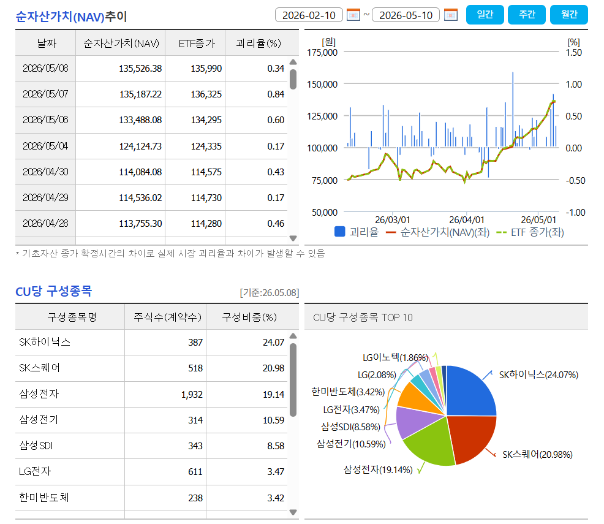
Task: Click the 주식수(계약수) column header
Action: (165, 317)
